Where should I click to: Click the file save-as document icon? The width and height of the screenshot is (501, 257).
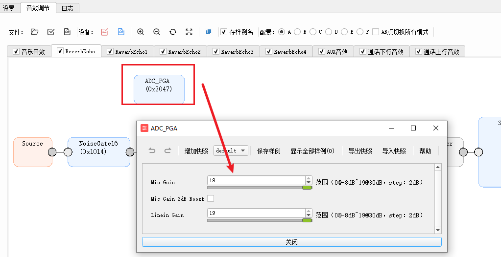[x=67, y=32]
